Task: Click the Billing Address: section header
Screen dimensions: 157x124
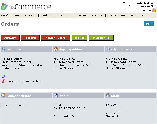Action: (131, 49)
